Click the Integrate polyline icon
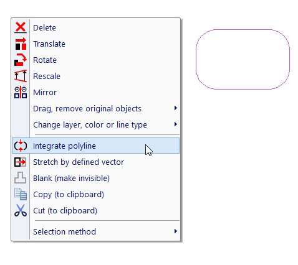 pos(21,146)
